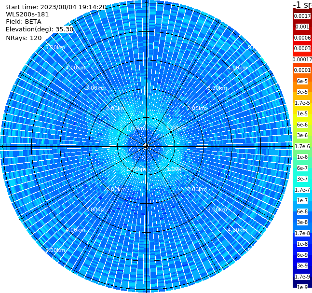Select the Elevation(deg): 35.30 text
The height and width of the screenshot is (293, 312).
pos(40,29)
